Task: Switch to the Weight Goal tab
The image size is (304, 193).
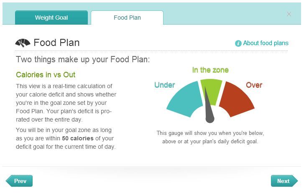Action: (51, 18)
